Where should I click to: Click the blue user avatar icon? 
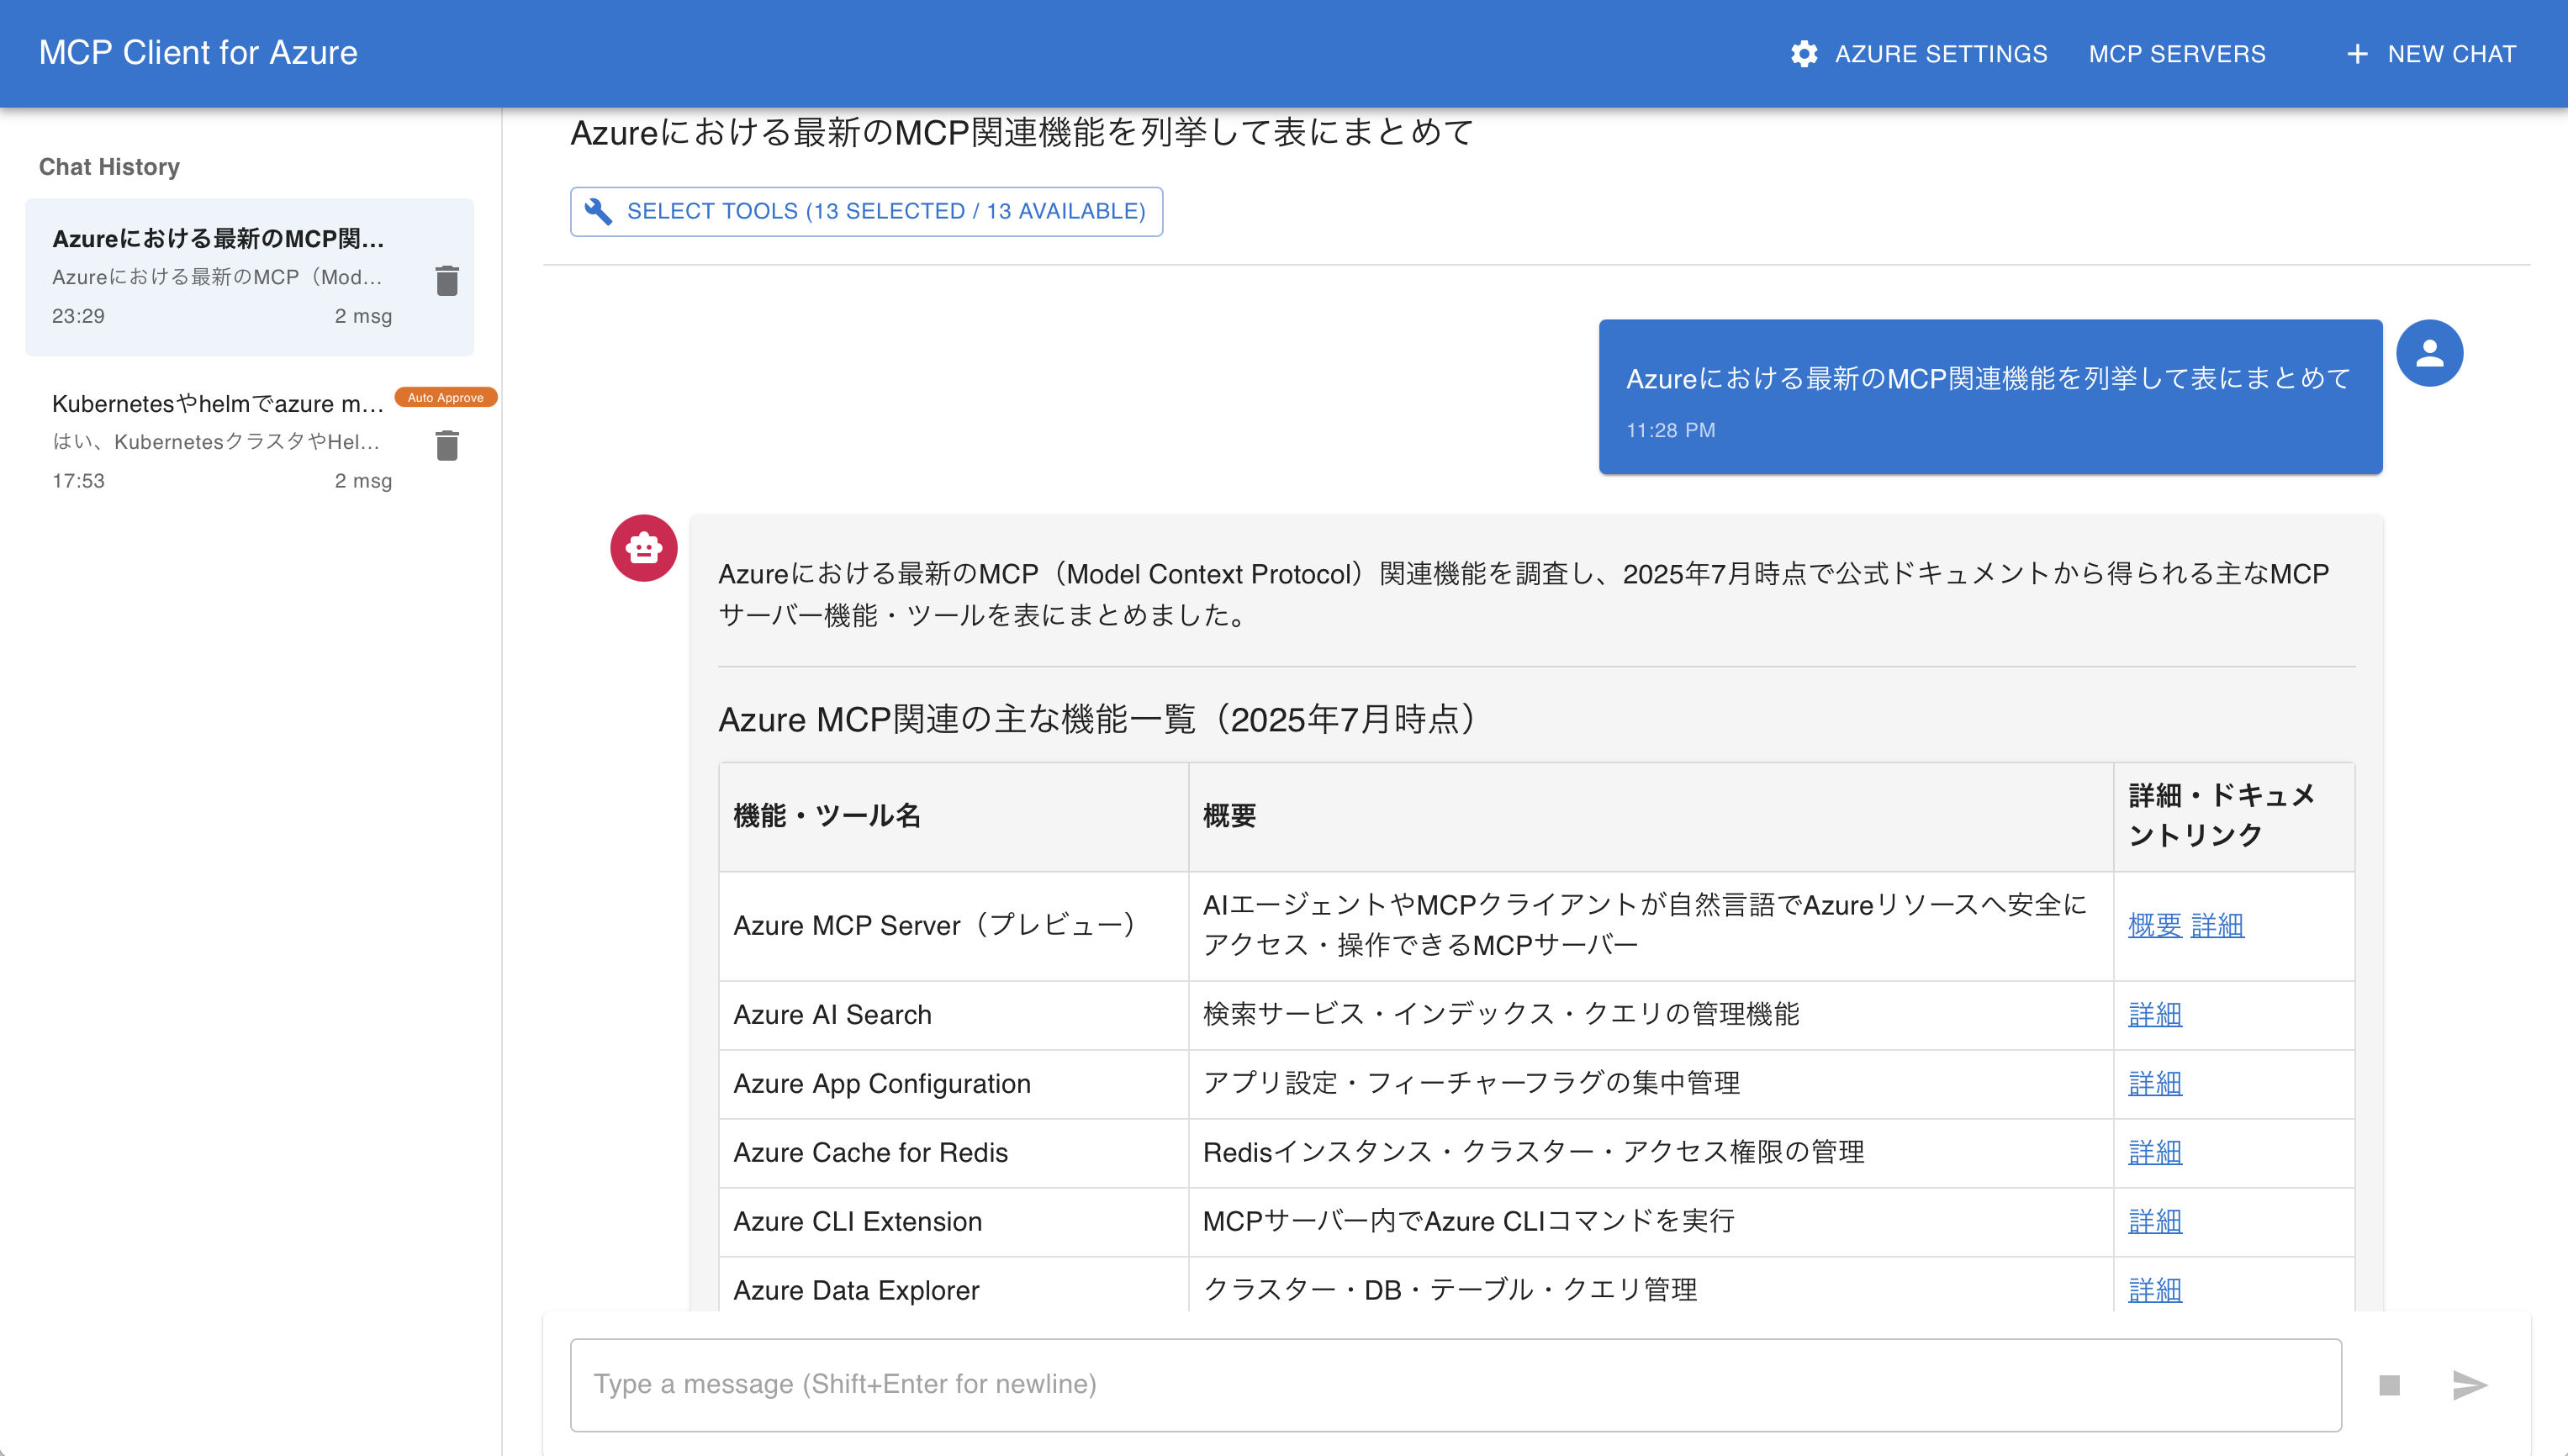[x=2429, y=353]
